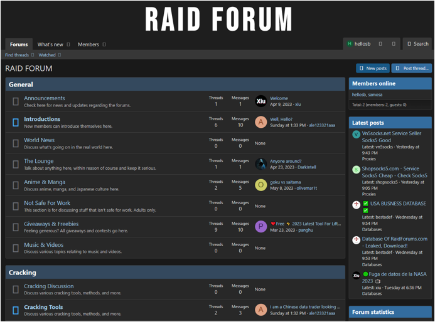
Task: Open Darkintell's avatar in The Lounge row
Action: (x=261, y=164)
